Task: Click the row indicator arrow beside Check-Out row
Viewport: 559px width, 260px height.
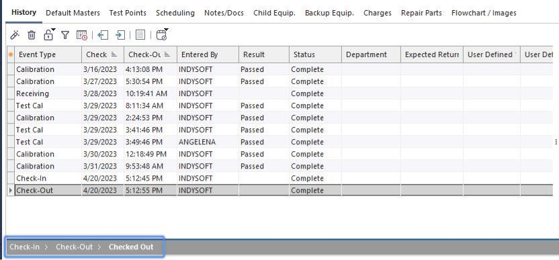Action: click(x=11, y=190)
